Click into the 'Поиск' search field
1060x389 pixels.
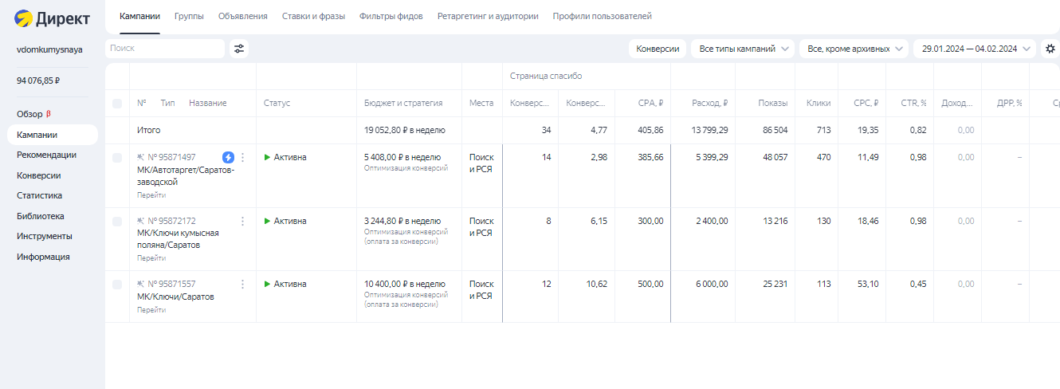(x=164, y=49)
